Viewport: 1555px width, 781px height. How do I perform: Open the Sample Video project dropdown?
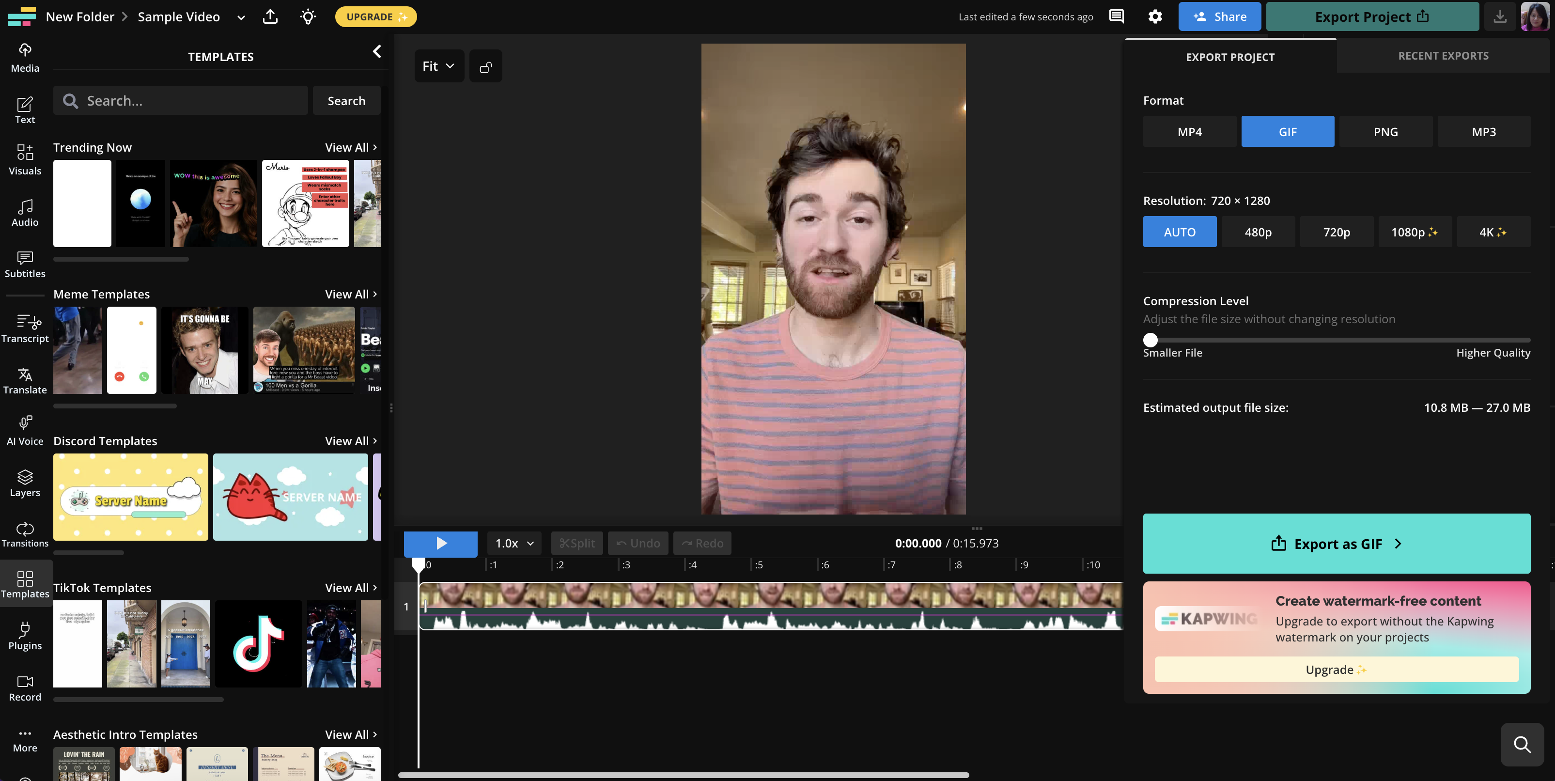240,17
